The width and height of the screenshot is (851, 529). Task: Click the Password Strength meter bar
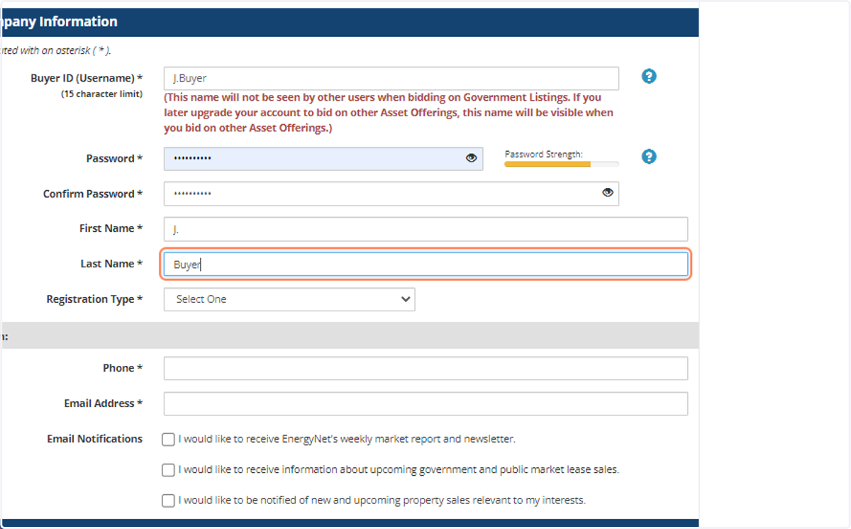(x=562, y=164)
